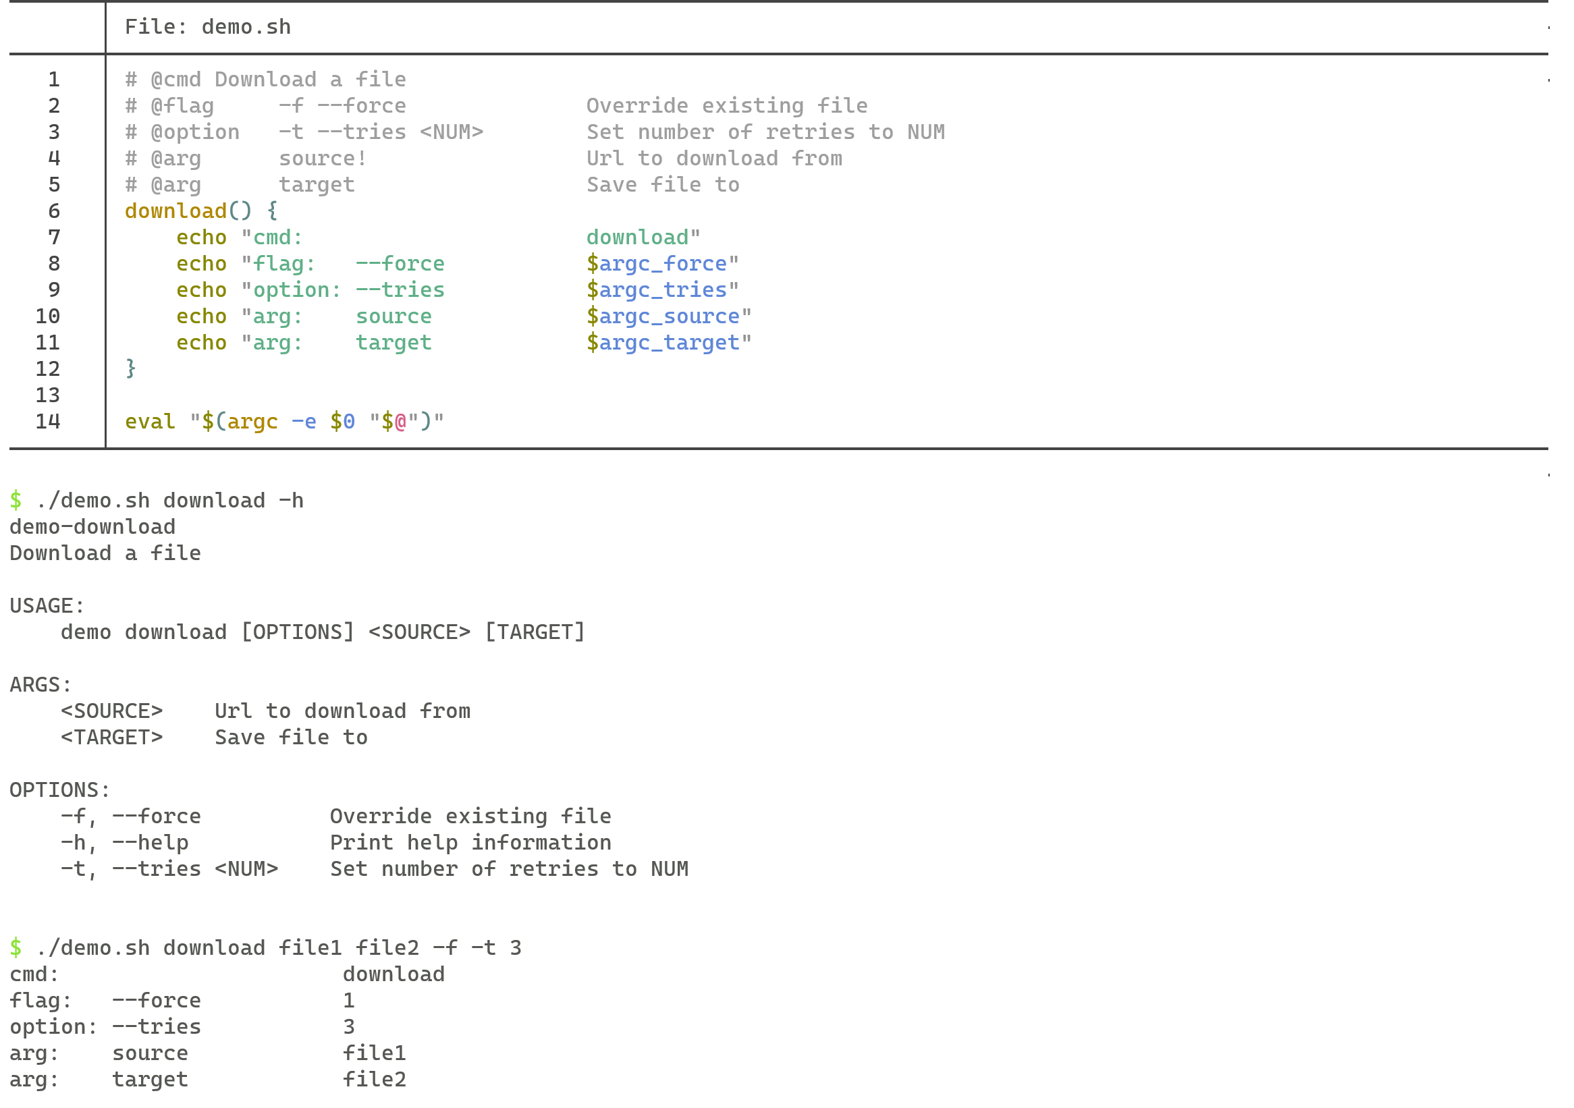The image size is (1574, 1108).
Task: Click the download() function name on line 6
Action: coord(176,211)
